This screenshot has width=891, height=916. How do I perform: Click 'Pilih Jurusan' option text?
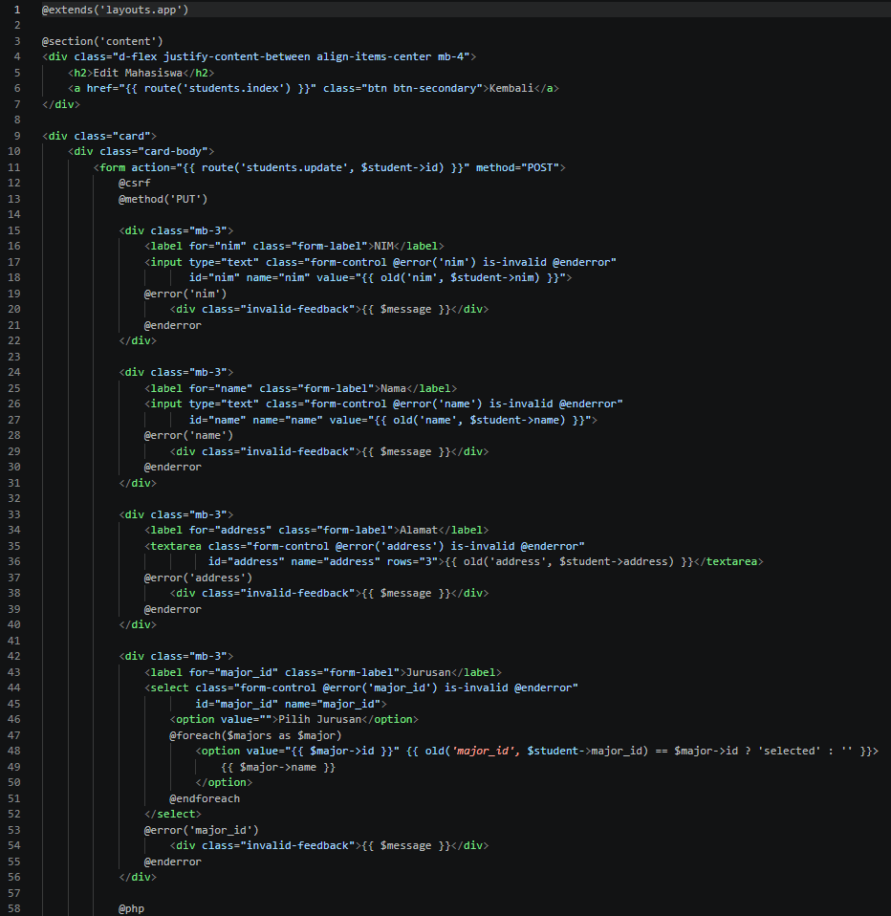click(319, 719)
